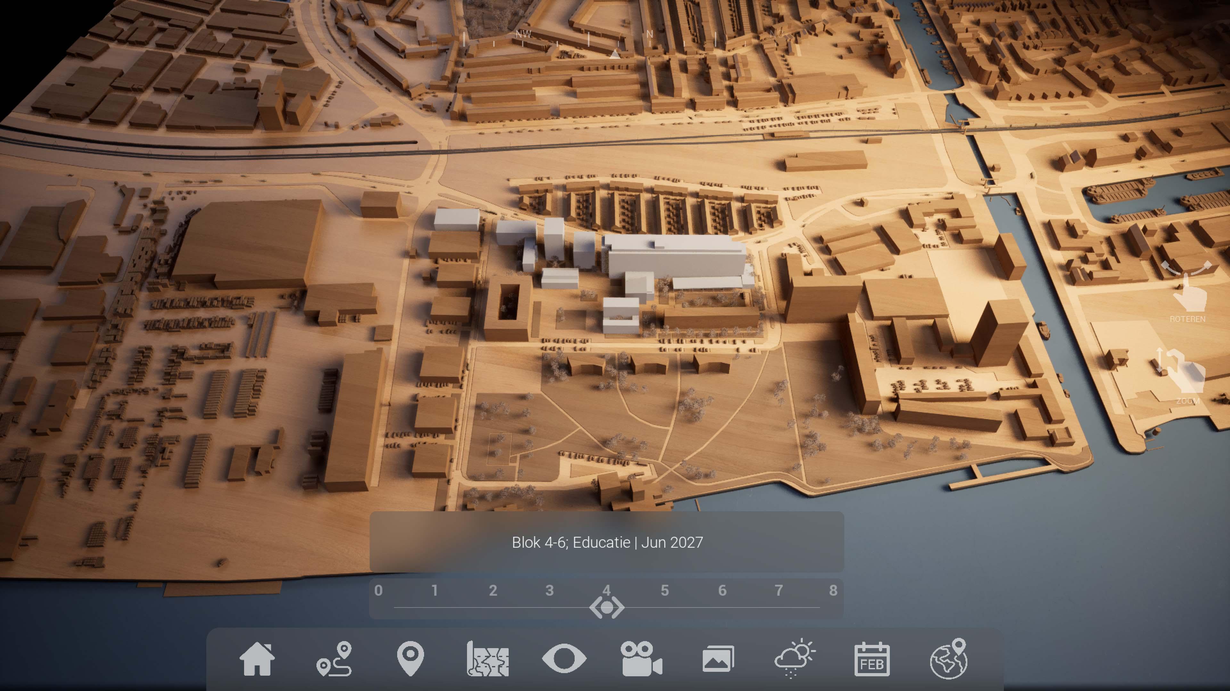Open the weather sun-cloud icon
The width and height of the screenshot is (1230, 691).
(x=794, y=658)
